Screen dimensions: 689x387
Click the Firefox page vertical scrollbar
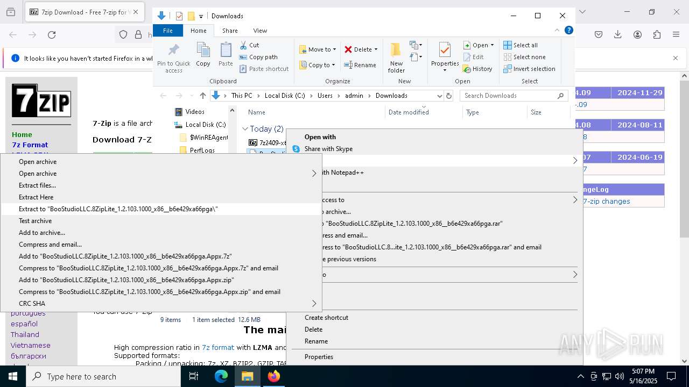[x=684, y=159]
